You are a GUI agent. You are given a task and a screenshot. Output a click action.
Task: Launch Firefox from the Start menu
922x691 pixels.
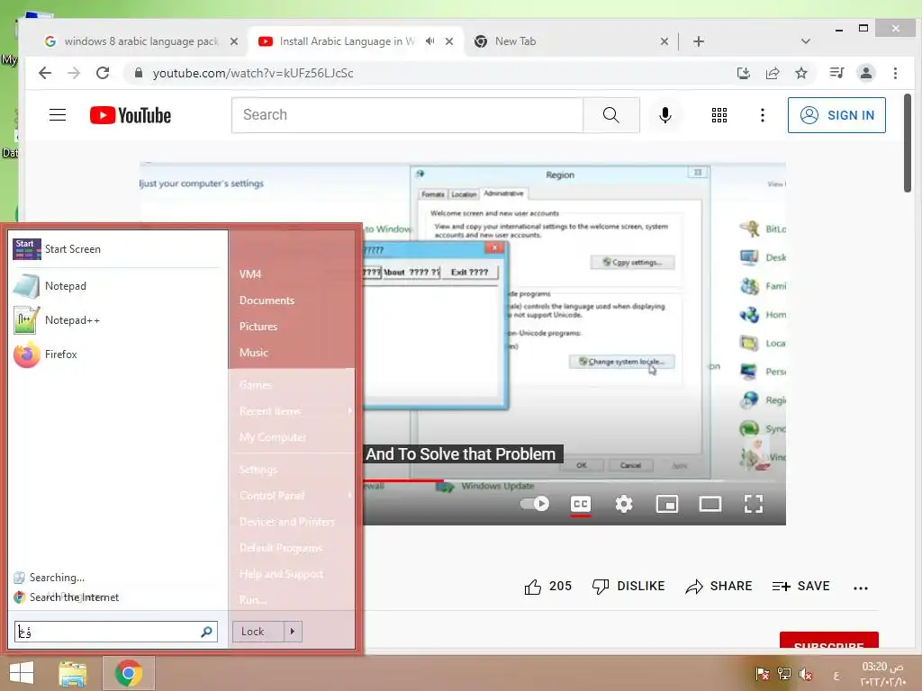coord(116,354)
